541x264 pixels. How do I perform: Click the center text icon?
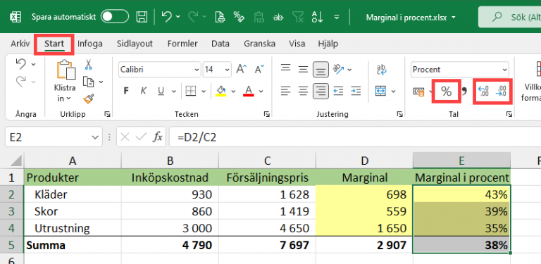click(303, 91)
